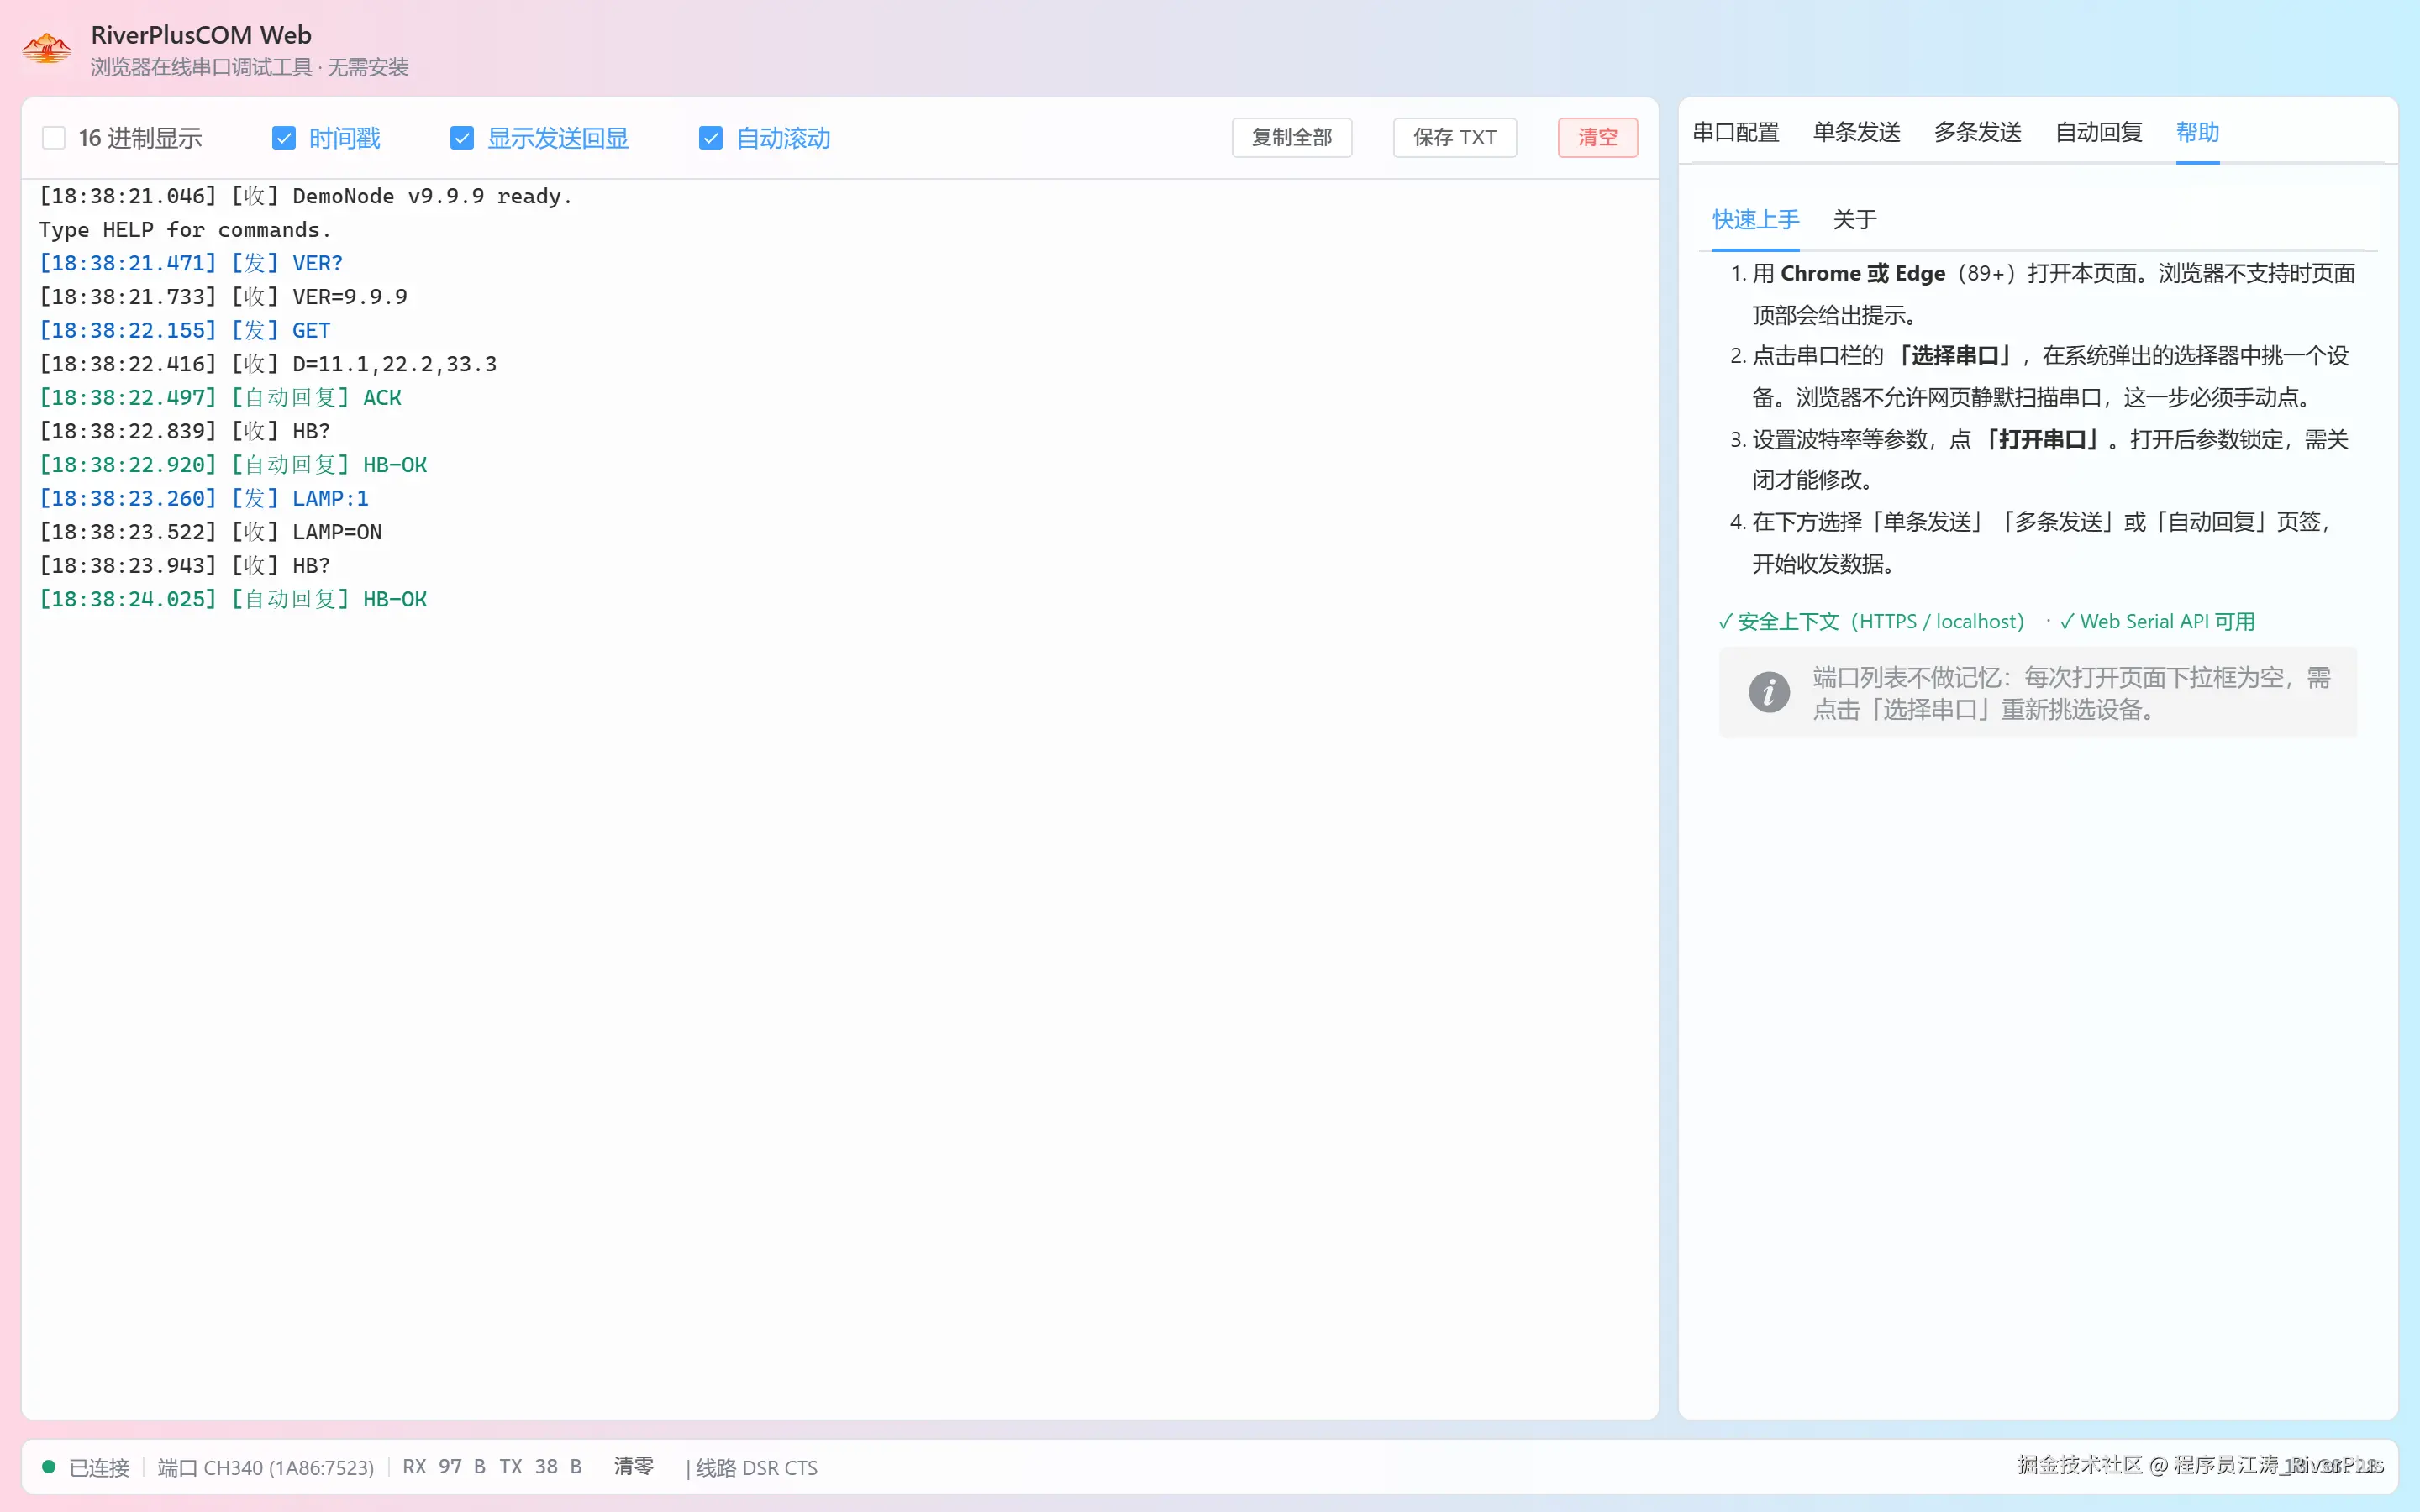Open the 多条发送 tab
This screenshot has width=2420, height=1512.
coord(1977,132)
